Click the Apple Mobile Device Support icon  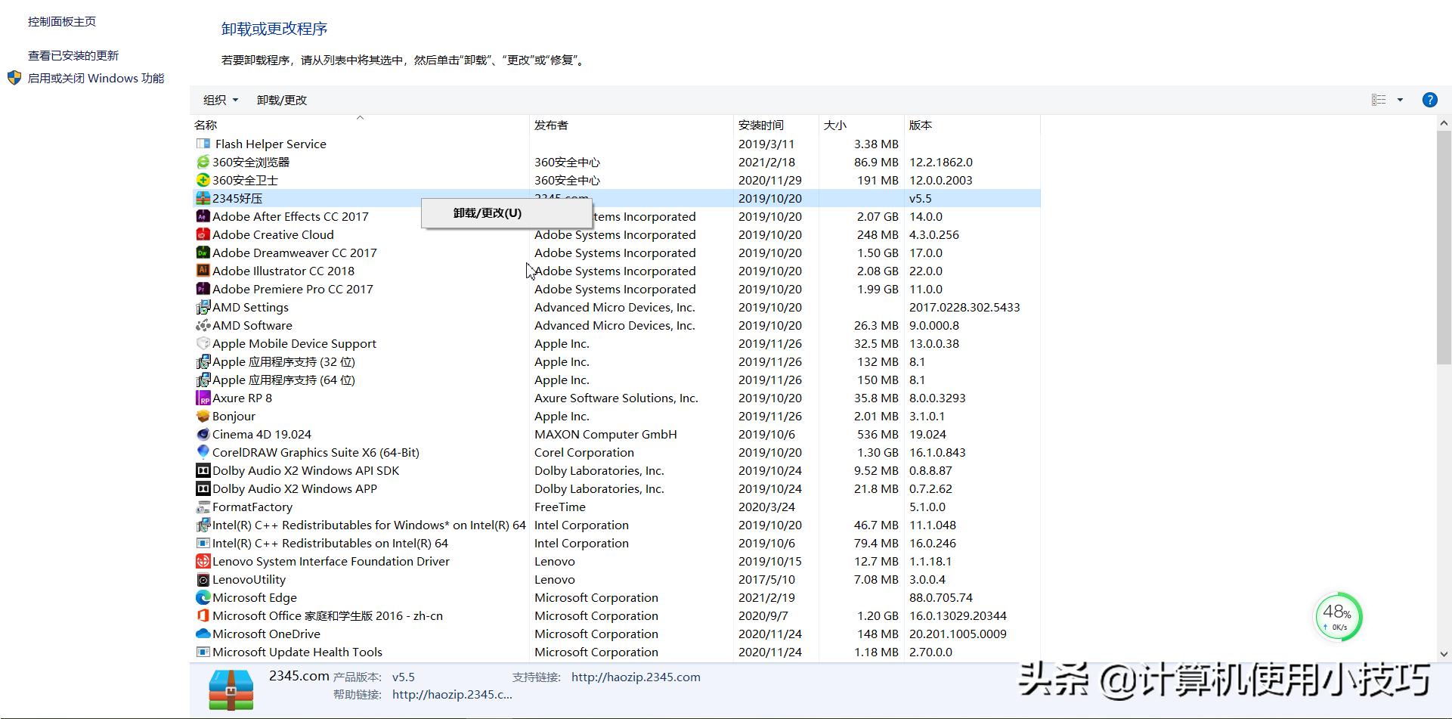point(202,343)
